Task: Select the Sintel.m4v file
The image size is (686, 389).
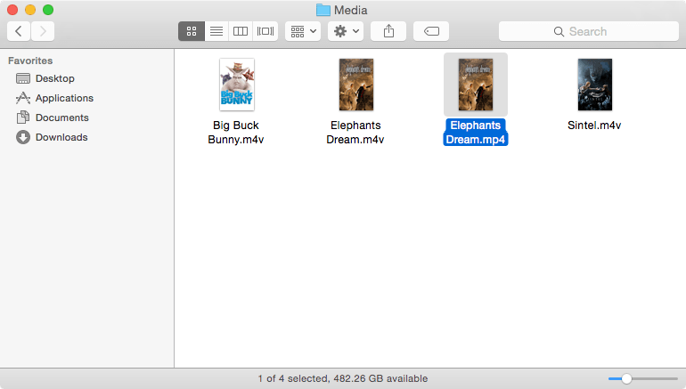Action: click(594, 85)
